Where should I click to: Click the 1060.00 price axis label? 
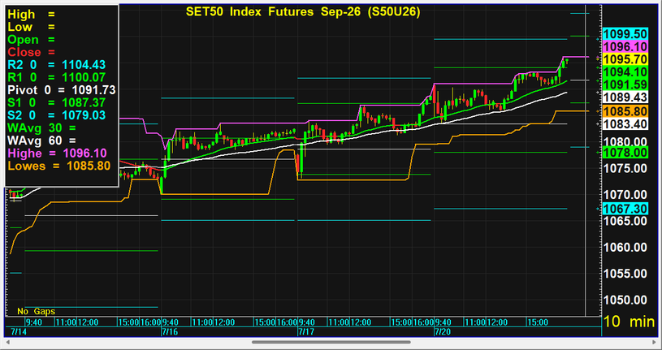625,247
